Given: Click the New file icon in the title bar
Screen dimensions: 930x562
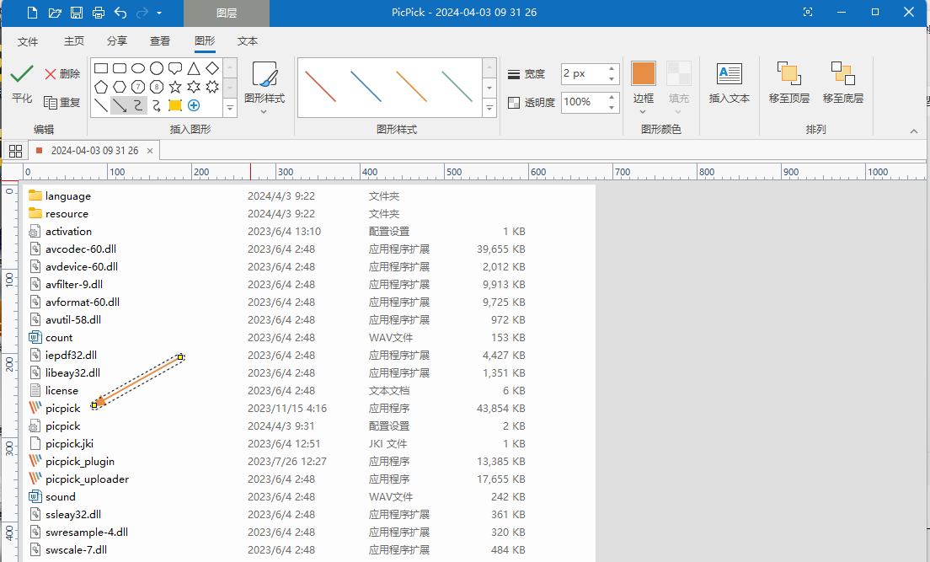Looking at the screenshot, I should (32, 13).
